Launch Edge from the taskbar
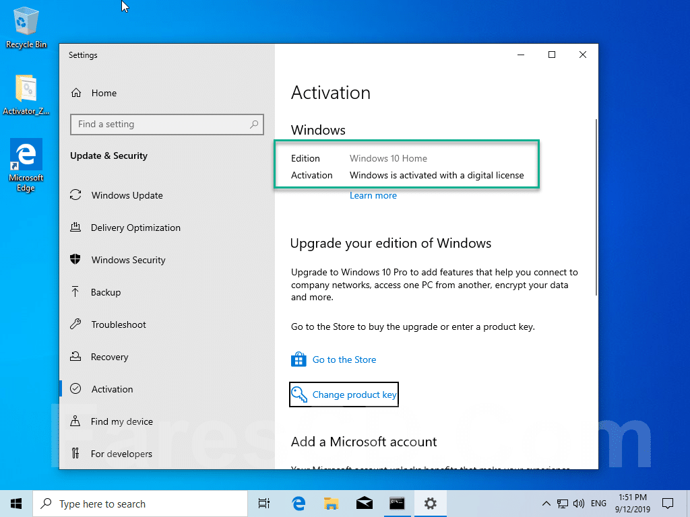Screen dimensions: 690x517 299,504
